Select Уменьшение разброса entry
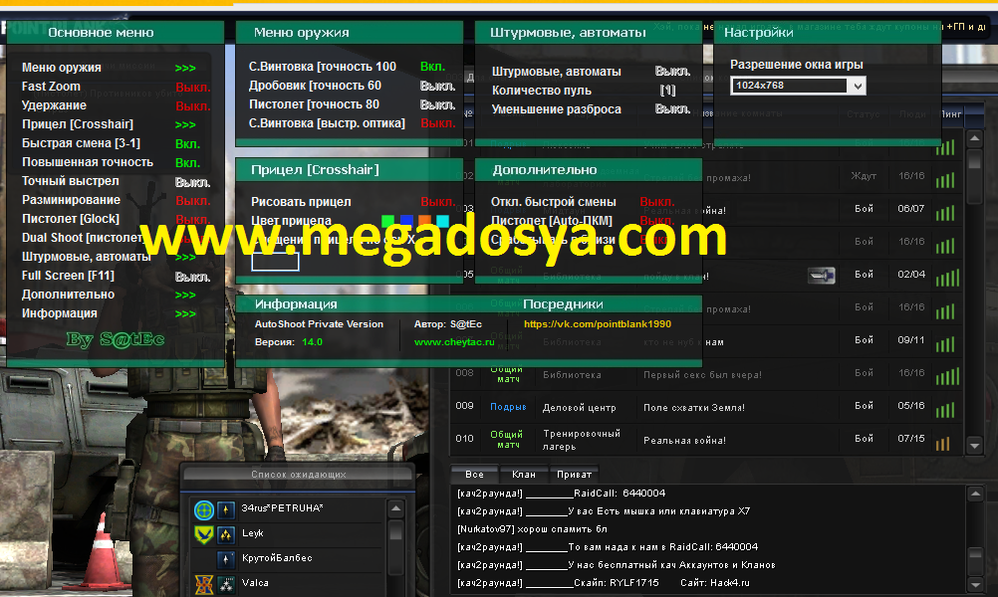This screenshot has height=597, width=998. point(557,109)
